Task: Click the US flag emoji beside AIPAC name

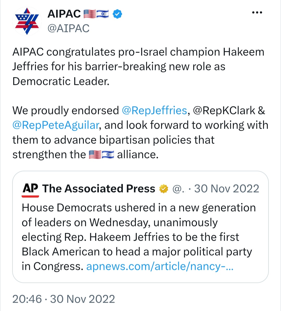Action: pyautogui.click(x=90, y=14)
